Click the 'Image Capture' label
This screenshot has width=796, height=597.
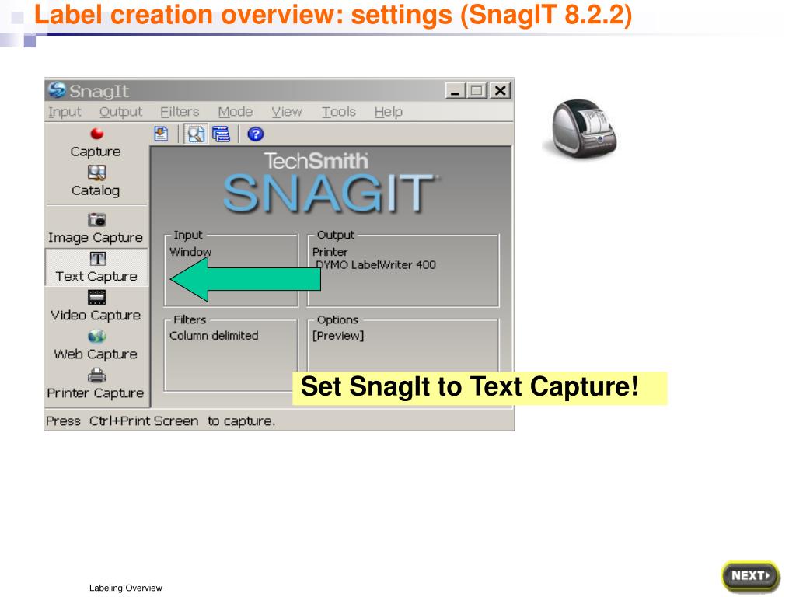[x=96, y=238]
